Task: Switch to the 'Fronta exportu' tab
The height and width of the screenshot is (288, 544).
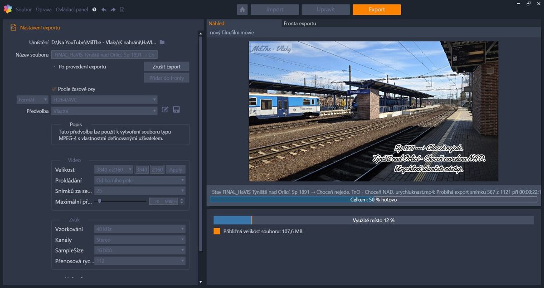Action: click(x=300, y=24)
